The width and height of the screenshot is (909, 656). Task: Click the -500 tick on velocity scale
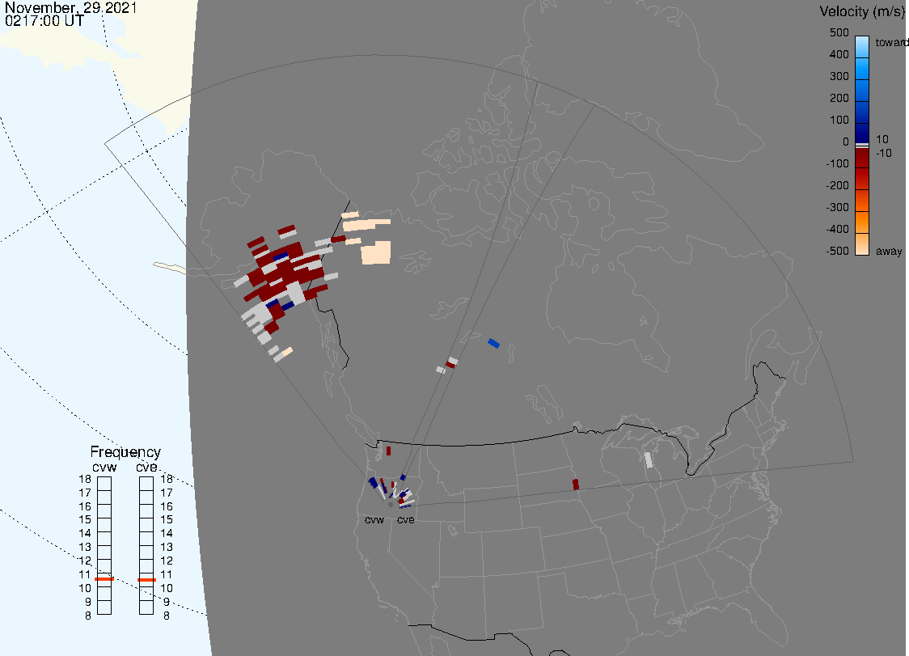click(837, 251)
